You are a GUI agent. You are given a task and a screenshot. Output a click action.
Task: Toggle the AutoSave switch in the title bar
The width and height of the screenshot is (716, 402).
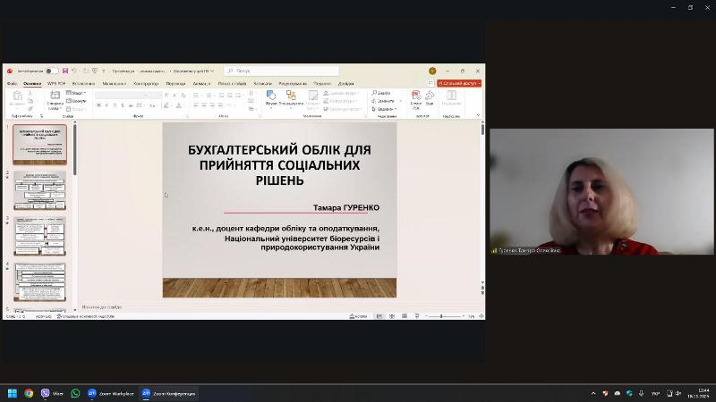point(52,71)
